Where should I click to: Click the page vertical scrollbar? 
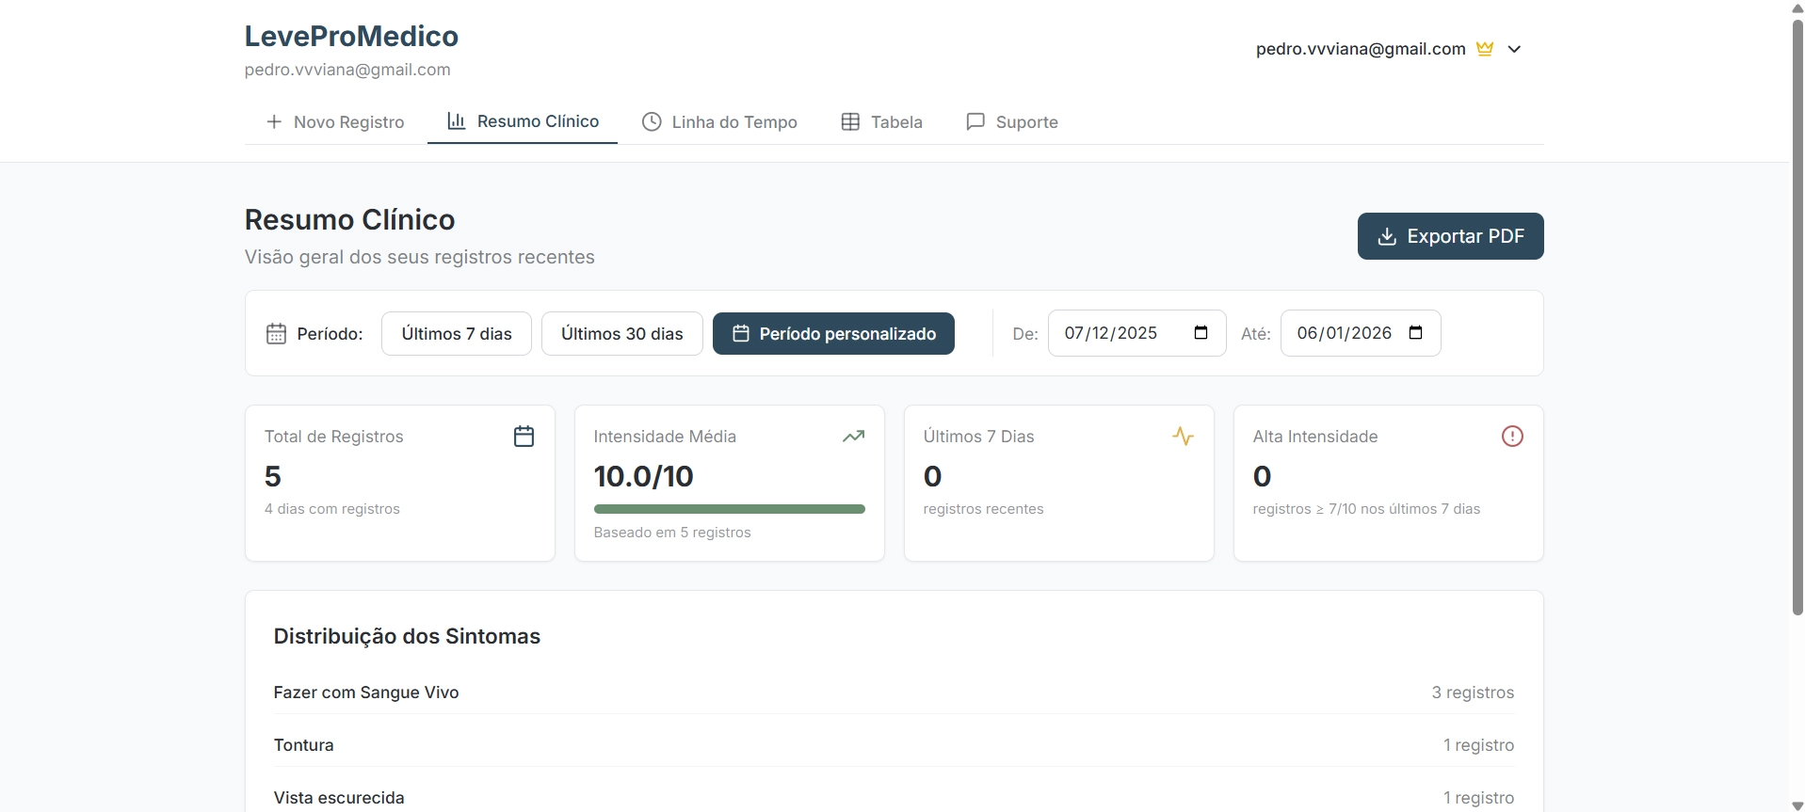[x=1797, y=320]
